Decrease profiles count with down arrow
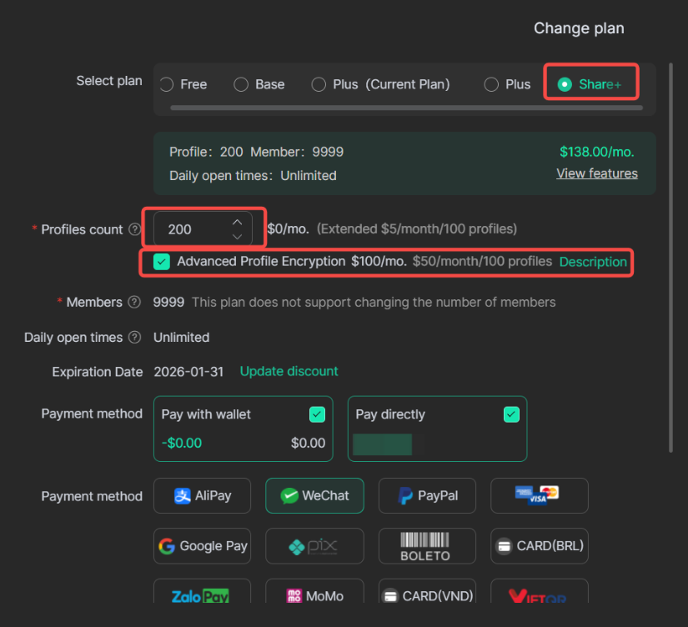This screenshot has width=688, height=627. point(237,237)
